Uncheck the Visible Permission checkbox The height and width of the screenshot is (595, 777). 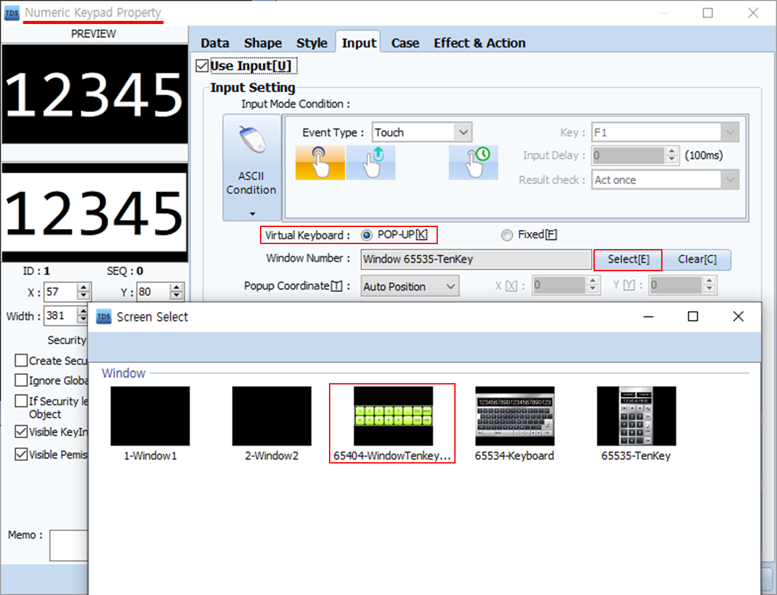[21, 455]
